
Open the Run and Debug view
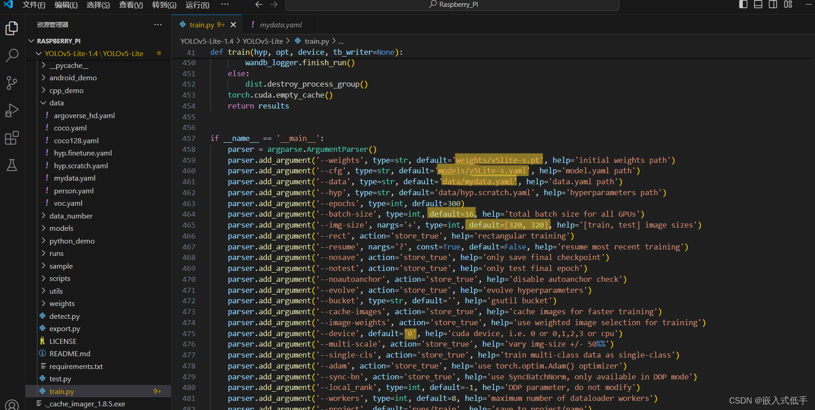tap(12, 110)
